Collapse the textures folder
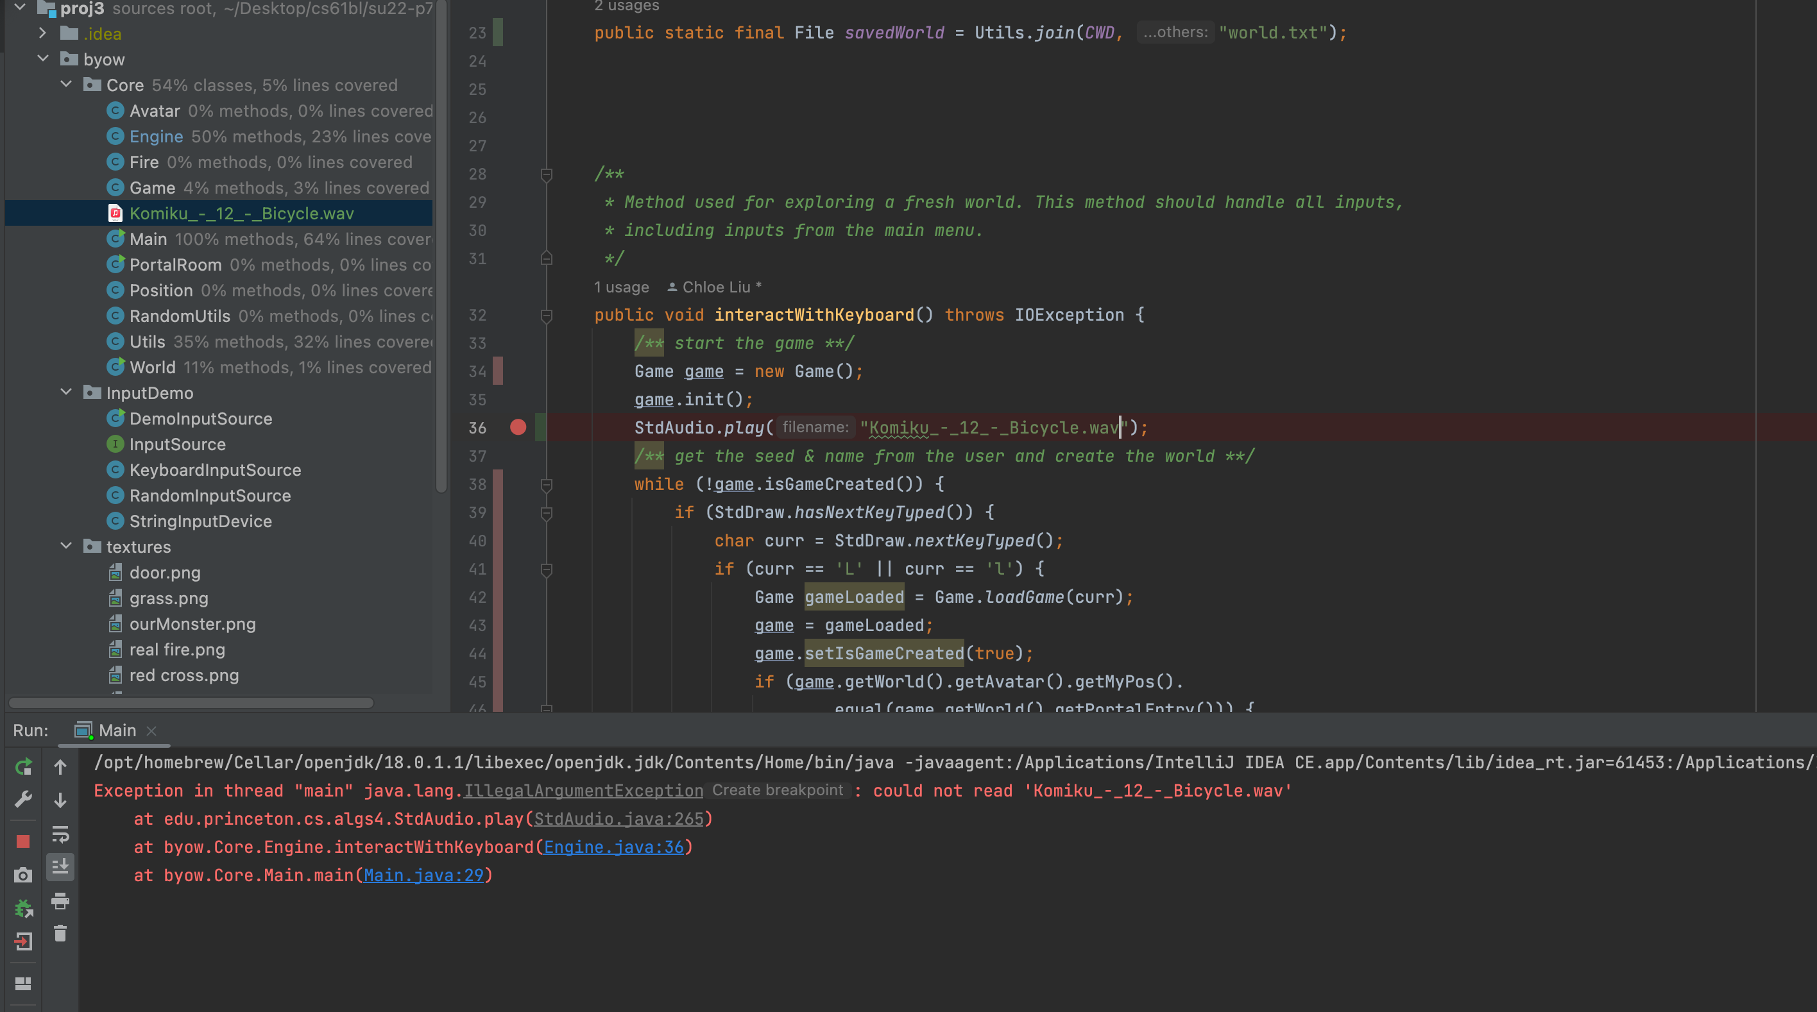 tap(66, 546)
